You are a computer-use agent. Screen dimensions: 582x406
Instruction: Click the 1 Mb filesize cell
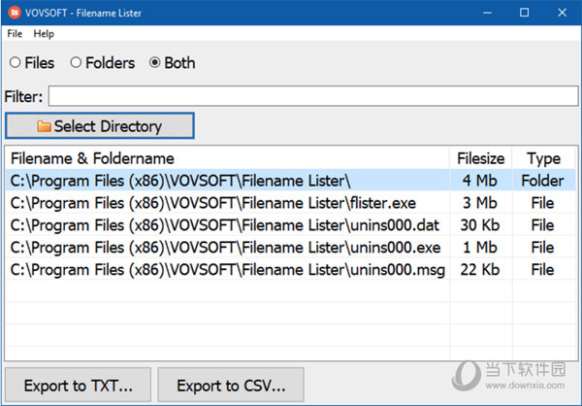[480, 248]
